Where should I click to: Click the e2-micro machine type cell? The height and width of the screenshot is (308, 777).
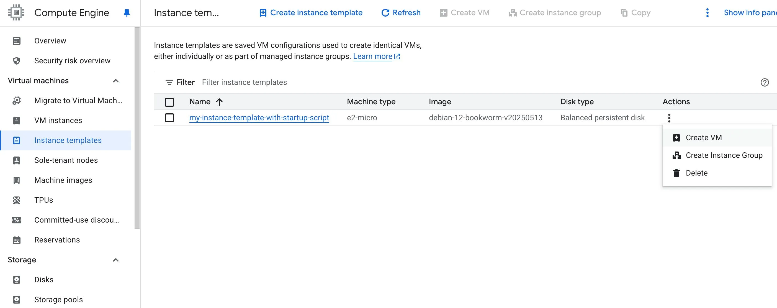362,118
